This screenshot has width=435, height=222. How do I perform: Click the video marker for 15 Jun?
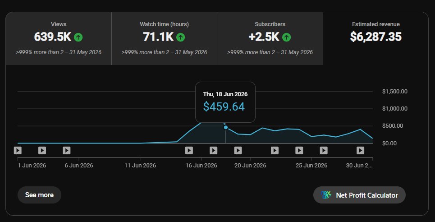point(189,151)
